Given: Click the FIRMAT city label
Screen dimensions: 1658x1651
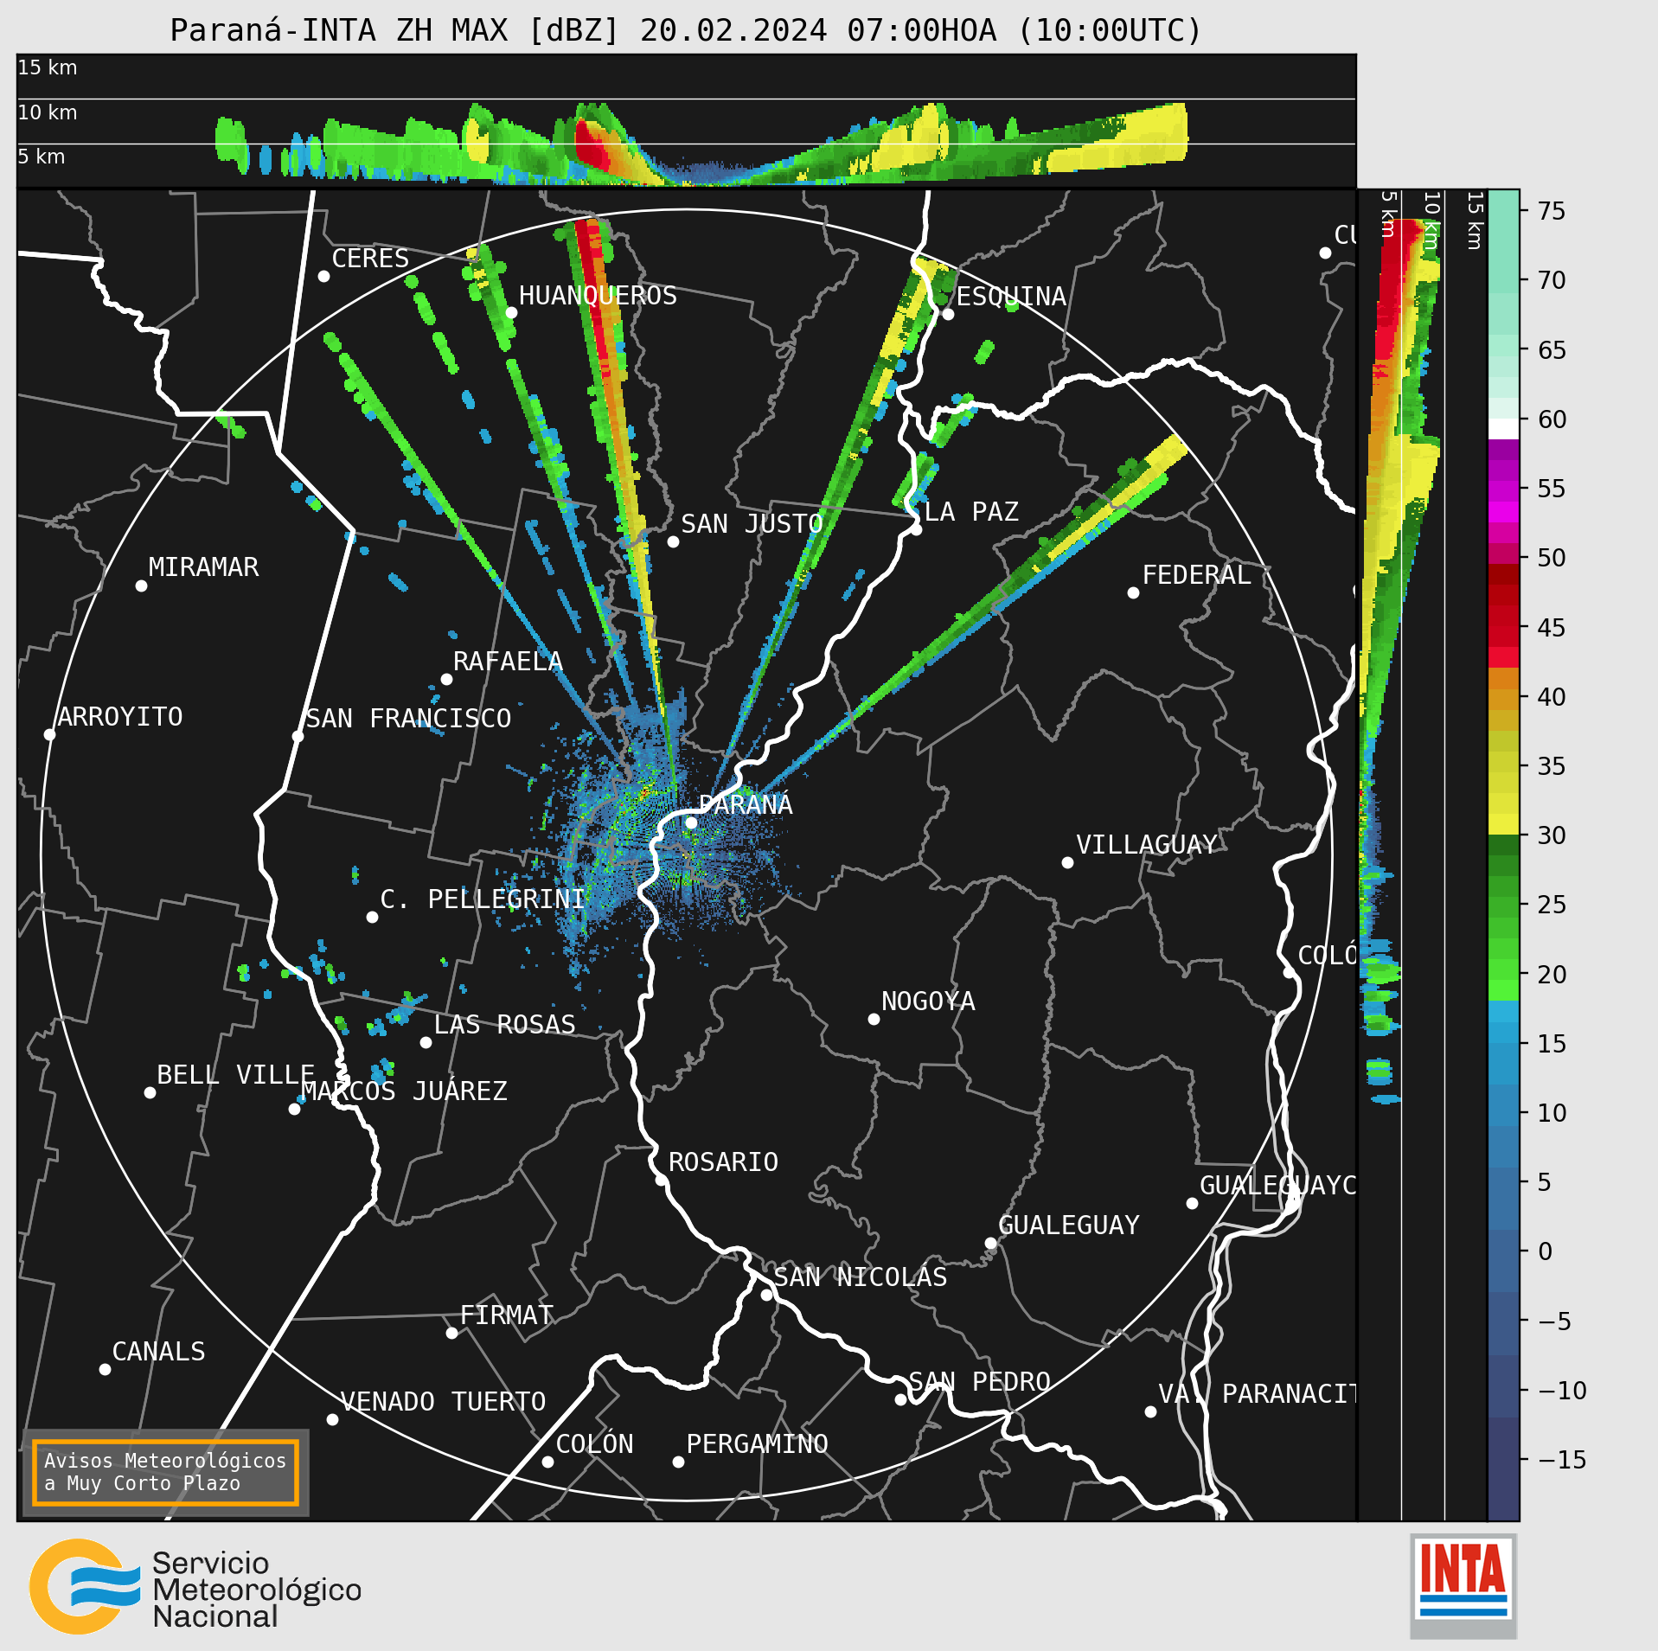Looking at the screenshot, I should (x=507, y=1315).
